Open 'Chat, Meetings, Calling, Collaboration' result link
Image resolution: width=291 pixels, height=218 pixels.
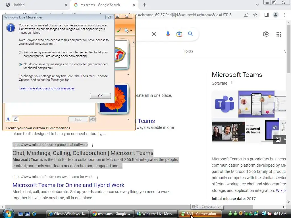pyautogui.click(x=83, y=153)
